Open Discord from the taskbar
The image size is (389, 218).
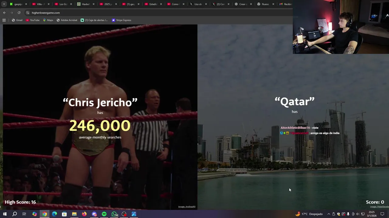pos(94,214)
